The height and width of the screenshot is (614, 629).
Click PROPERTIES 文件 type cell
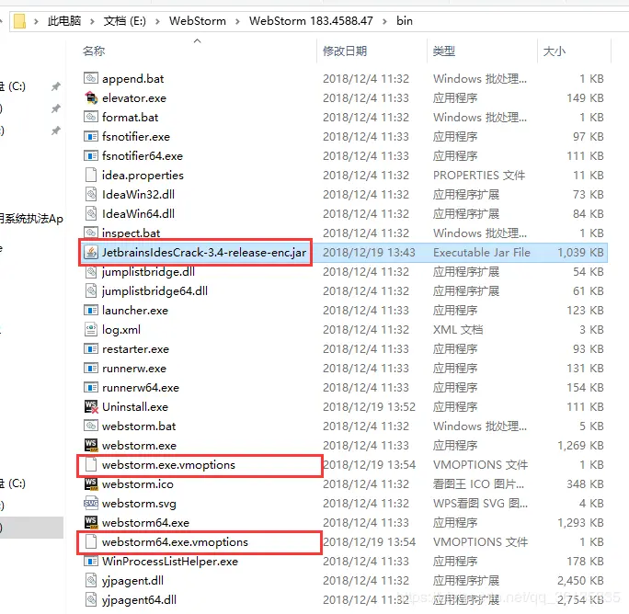pos(478,176)
